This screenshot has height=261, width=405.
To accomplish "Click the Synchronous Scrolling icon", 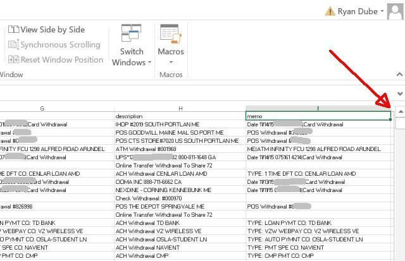I will pos(13,45).
